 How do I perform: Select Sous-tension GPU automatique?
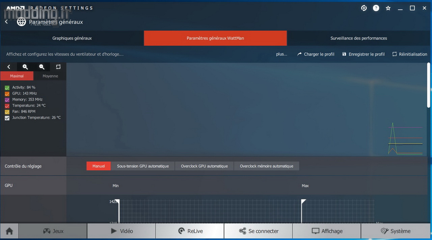(143, 166)
